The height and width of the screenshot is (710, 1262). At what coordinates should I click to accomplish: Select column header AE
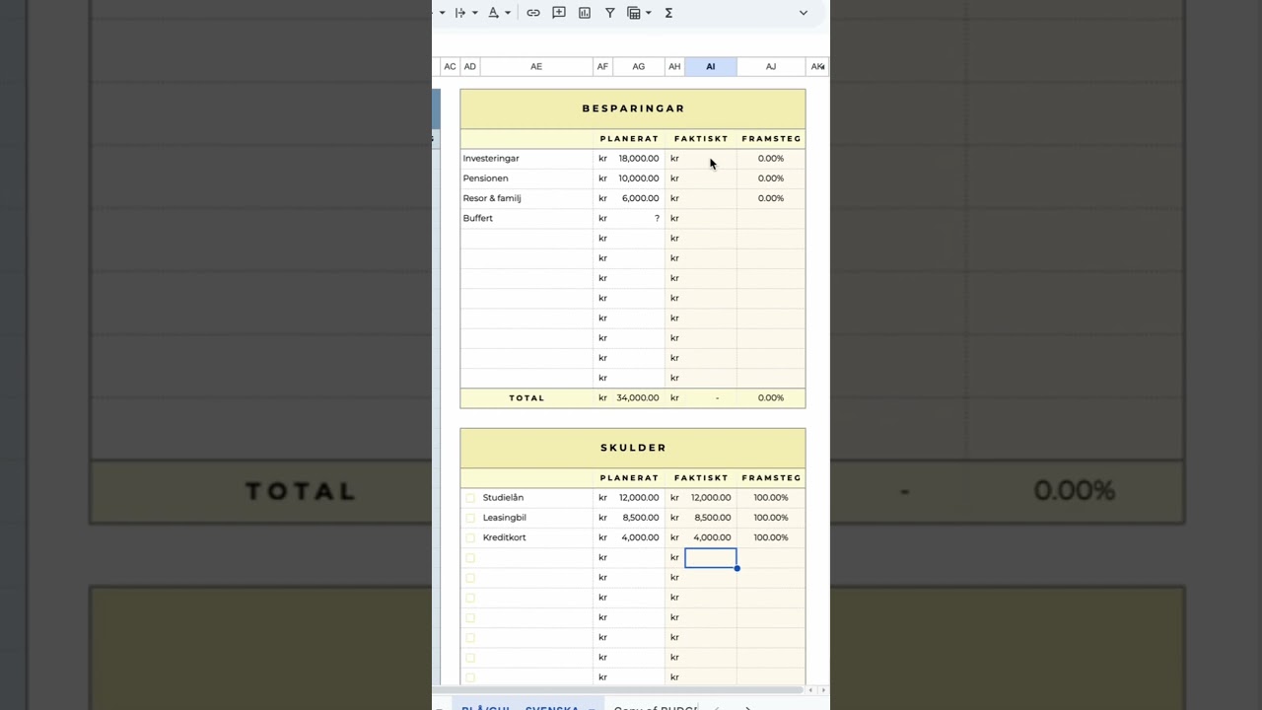click(x=536, y=67)
